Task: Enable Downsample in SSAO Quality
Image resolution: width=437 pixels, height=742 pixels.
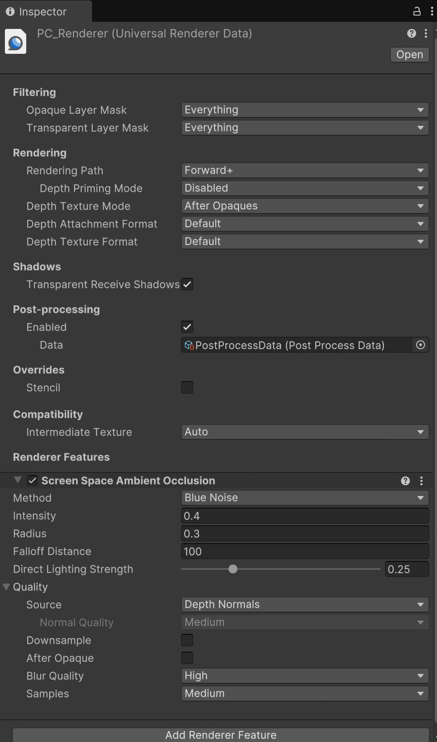Action: 187,640
